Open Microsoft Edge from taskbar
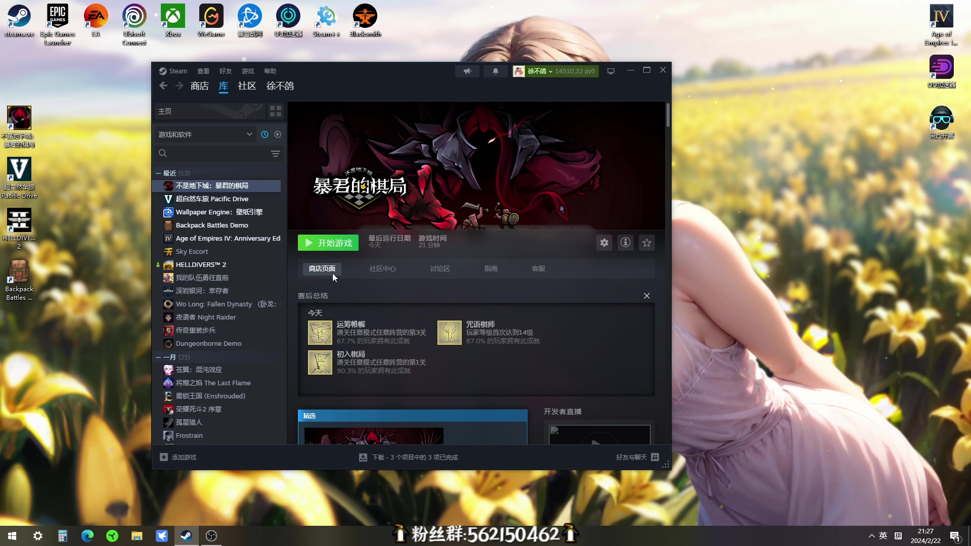Viewport: 971px width, 546px height. click(x=87, y=536)
